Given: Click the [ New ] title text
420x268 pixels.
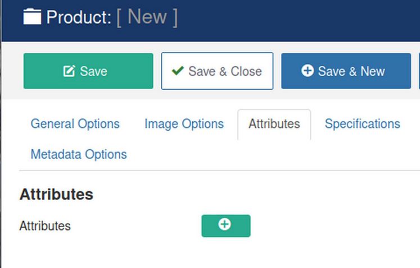Looking at the screenshot, I should [147, 17].
